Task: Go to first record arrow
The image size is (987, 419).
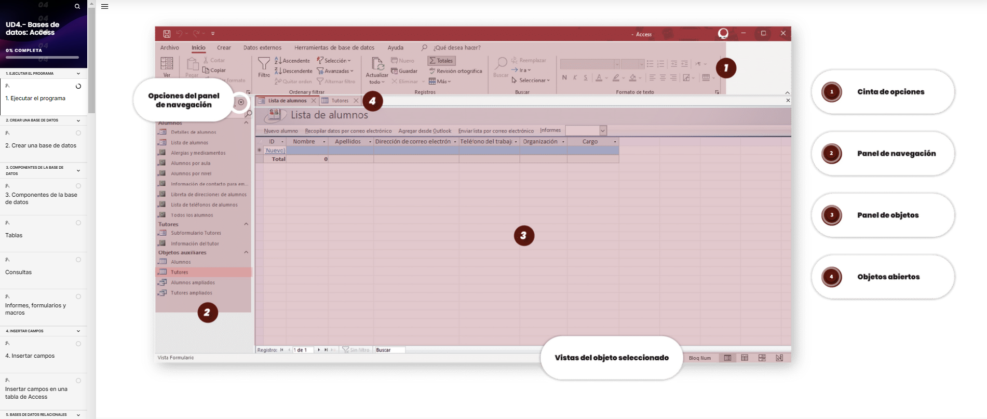Action: pos(282,350)
